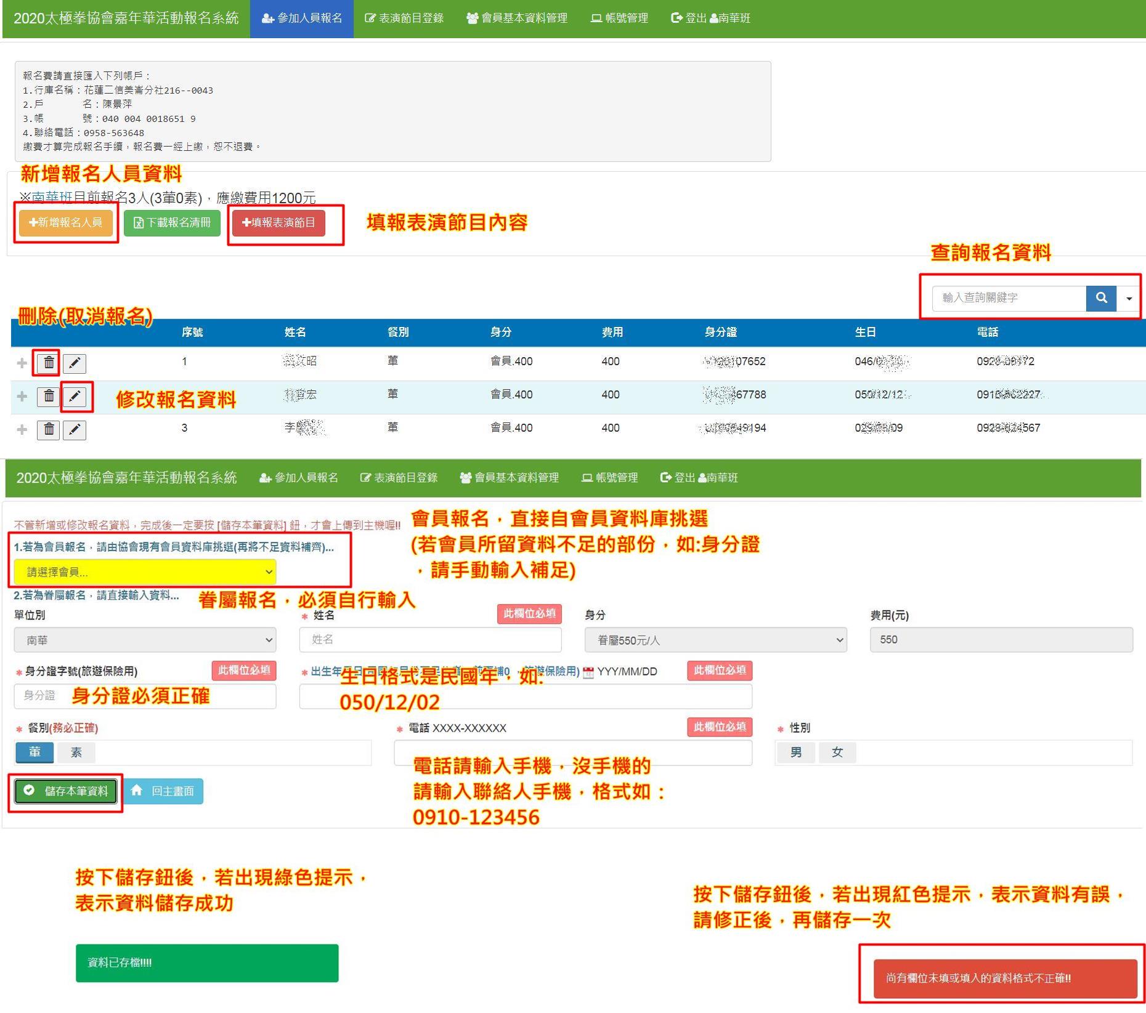The image size is (1146, 1013).
Task: Edit row 3 entry using pencil icon
Action: (75, 430)
